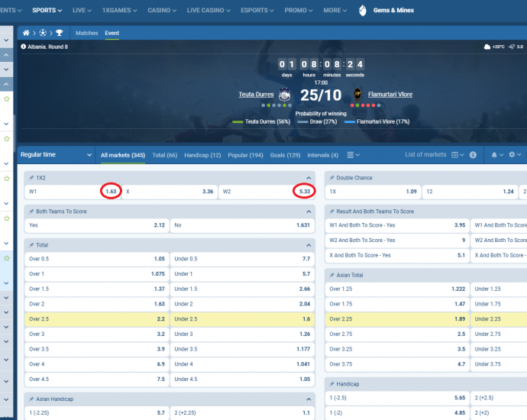Select Asian Handicap 1 (-2.25) at 5.7

click(97, 412)
